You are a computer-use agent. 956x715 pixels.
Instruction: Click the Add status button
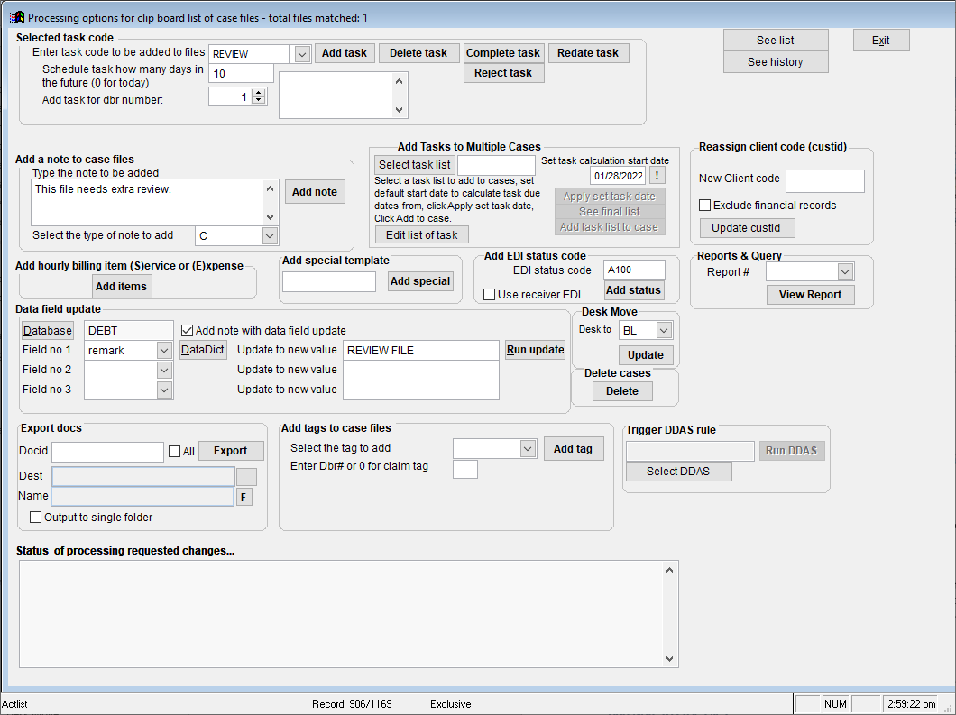633,290
